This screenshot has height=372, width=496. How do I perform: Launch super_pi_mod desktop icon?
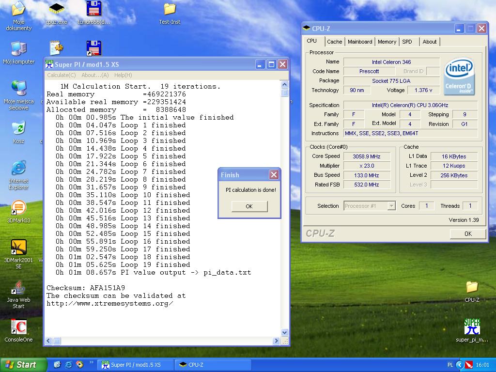[472, 330]
